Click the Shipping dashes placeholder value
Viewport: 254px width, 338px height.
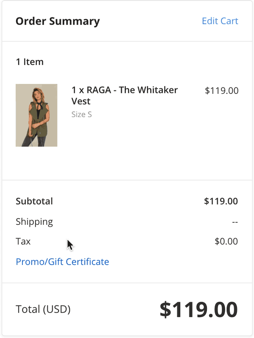[x=235, y=222]
